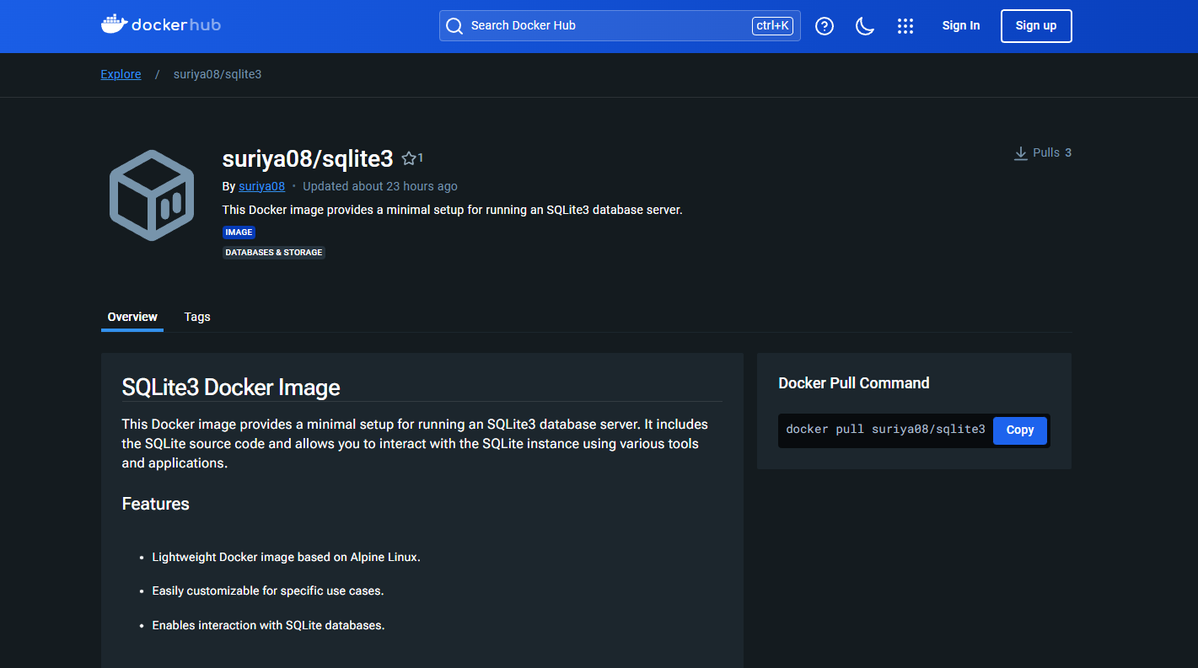Copy the docker pull command
Image resolution: width=1198 pixels, height=668 pixels.
(x=1019, y=430)
